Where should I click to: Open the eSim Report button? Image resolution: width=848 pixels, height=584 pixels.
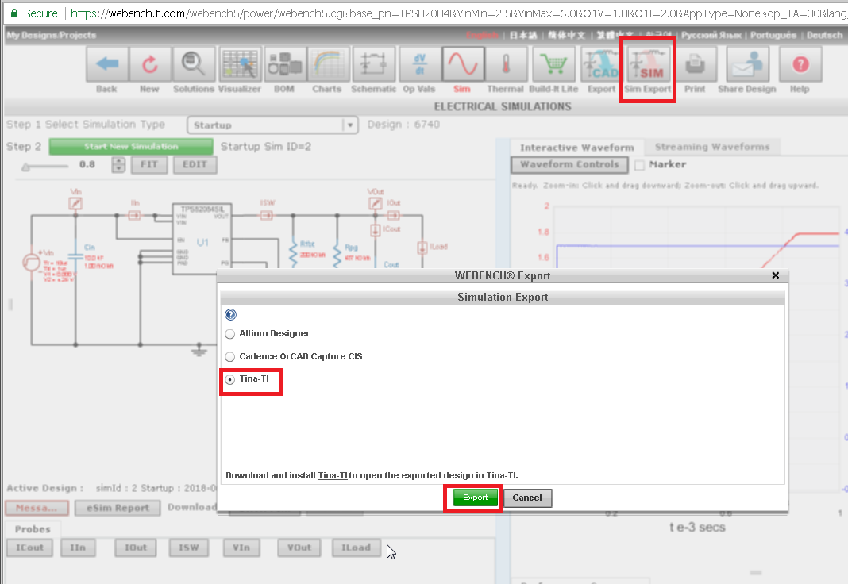click(118, 508)
